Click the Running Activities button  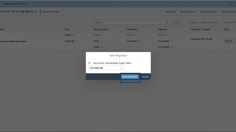click(51, 12)
